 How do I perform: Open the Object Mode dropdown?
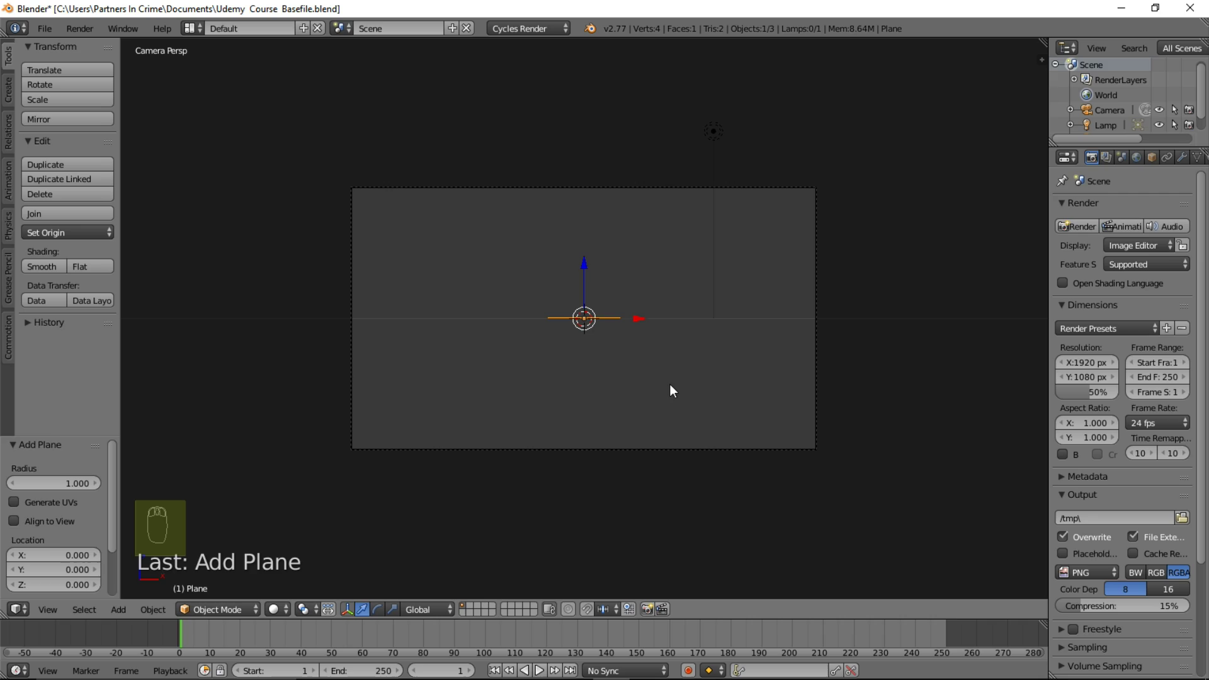tap(217, 609)
